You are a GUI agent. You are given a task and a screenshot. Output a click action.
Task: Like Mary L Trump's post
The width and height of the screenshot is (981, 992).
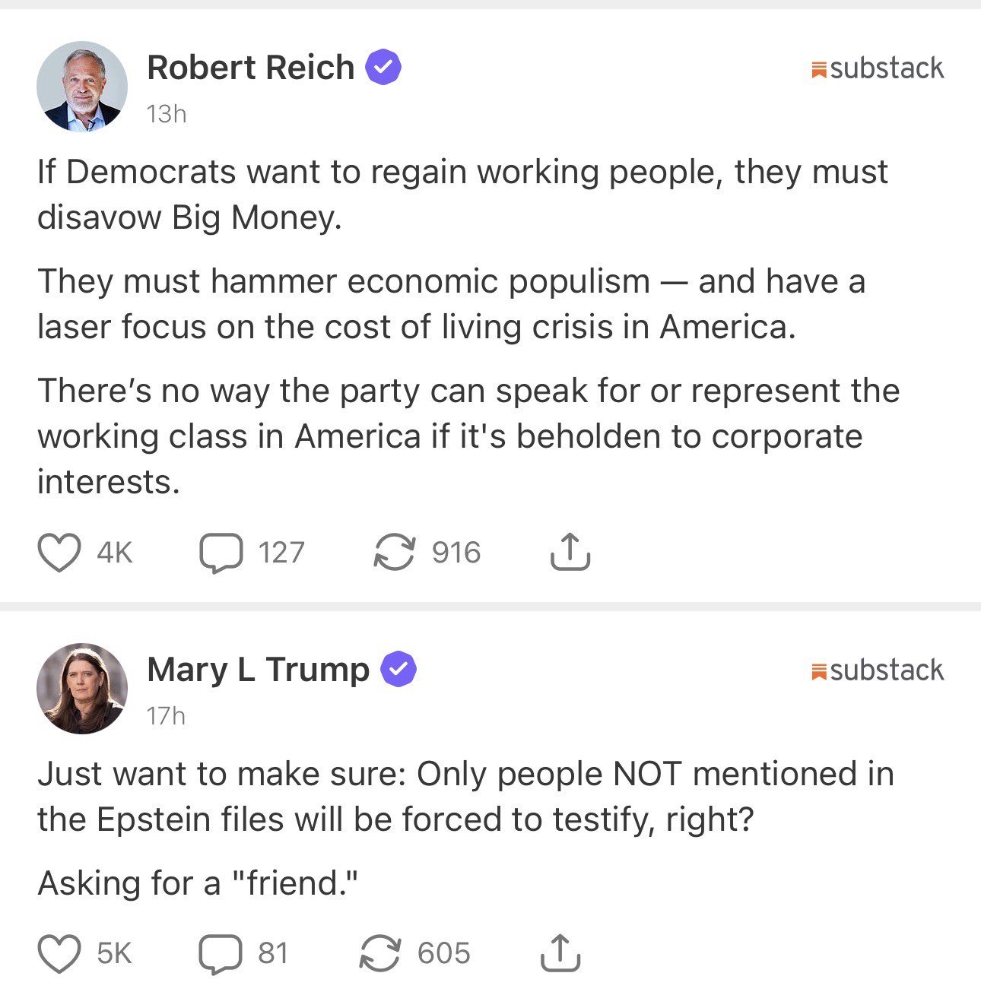(59, 953)
